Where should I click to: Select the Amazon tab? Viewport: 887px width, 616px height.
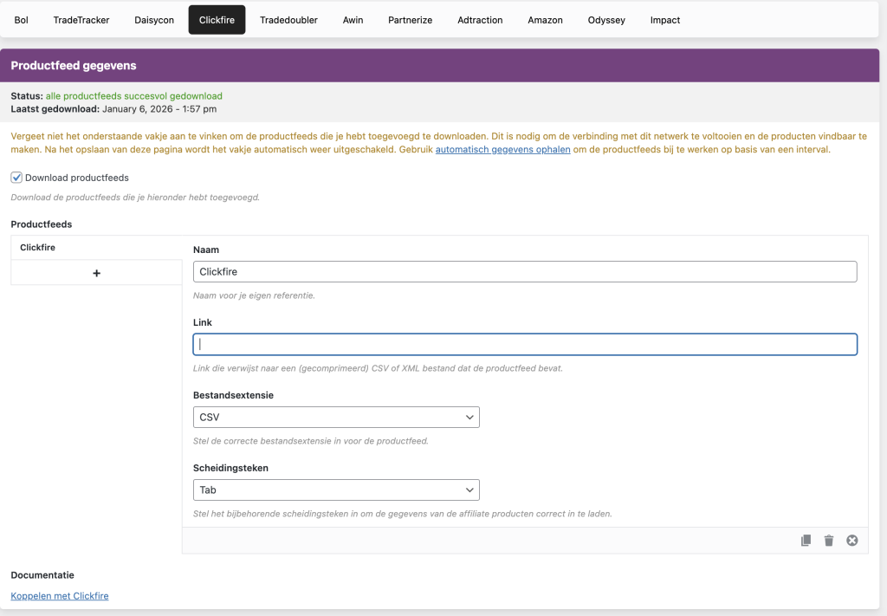click(545, 20)
